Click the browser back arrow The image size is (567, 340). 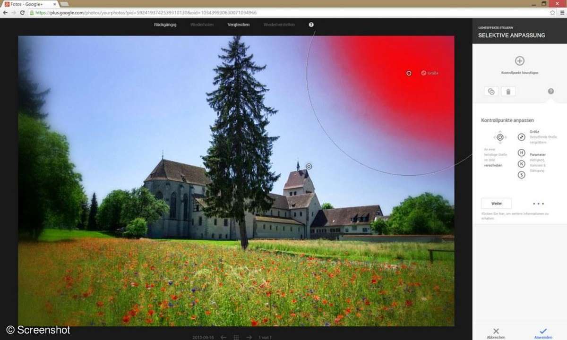5,13
